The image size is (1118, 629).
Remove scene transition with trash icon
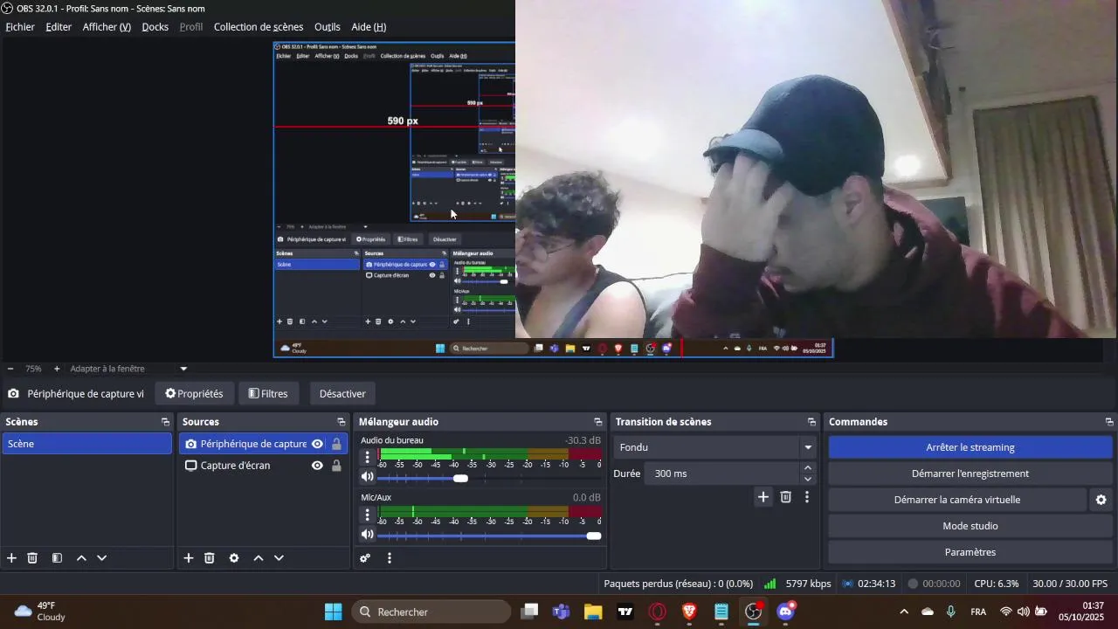(786, 497)
